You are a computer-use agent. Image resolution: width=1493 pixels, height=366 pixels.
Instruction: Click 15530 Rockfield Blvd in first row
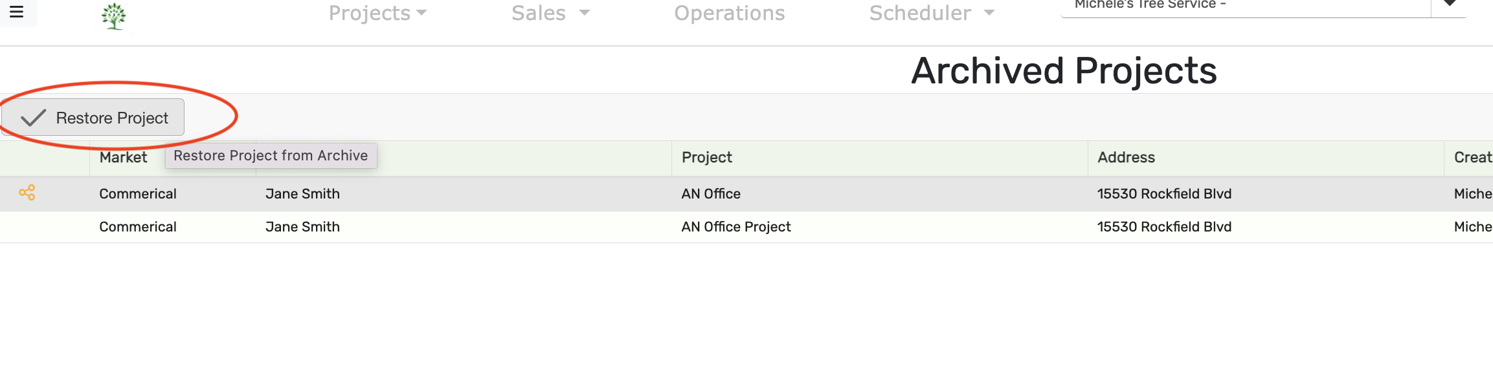tap(1164, 194)
